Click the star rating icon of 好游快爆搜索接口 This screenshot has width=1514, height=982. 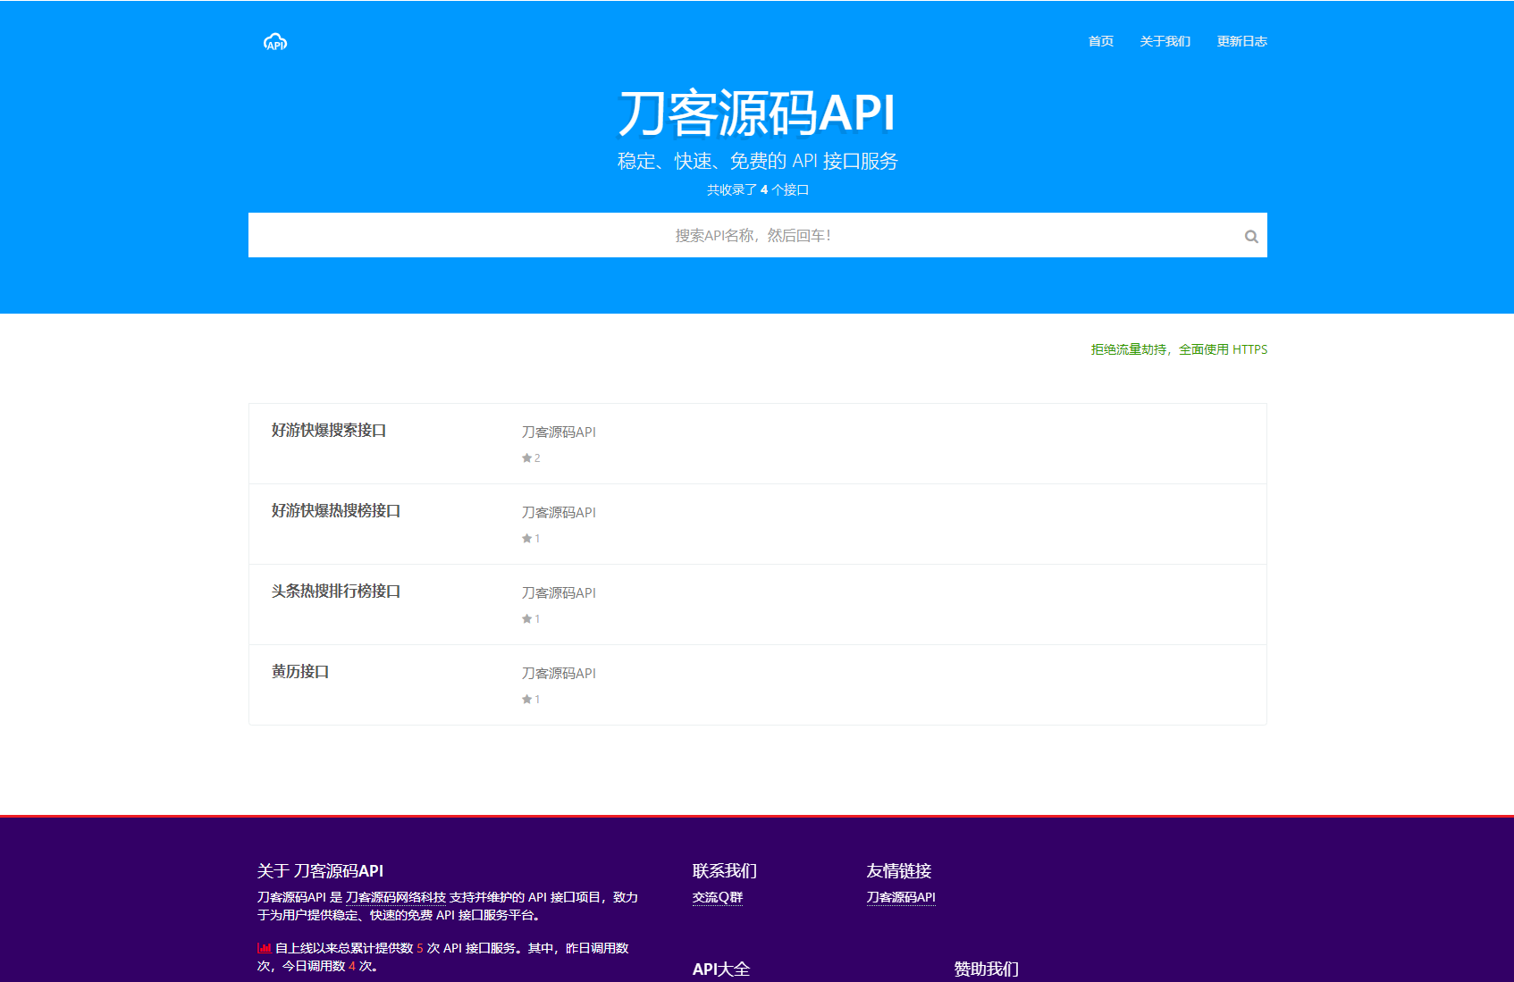coord(526,457)
